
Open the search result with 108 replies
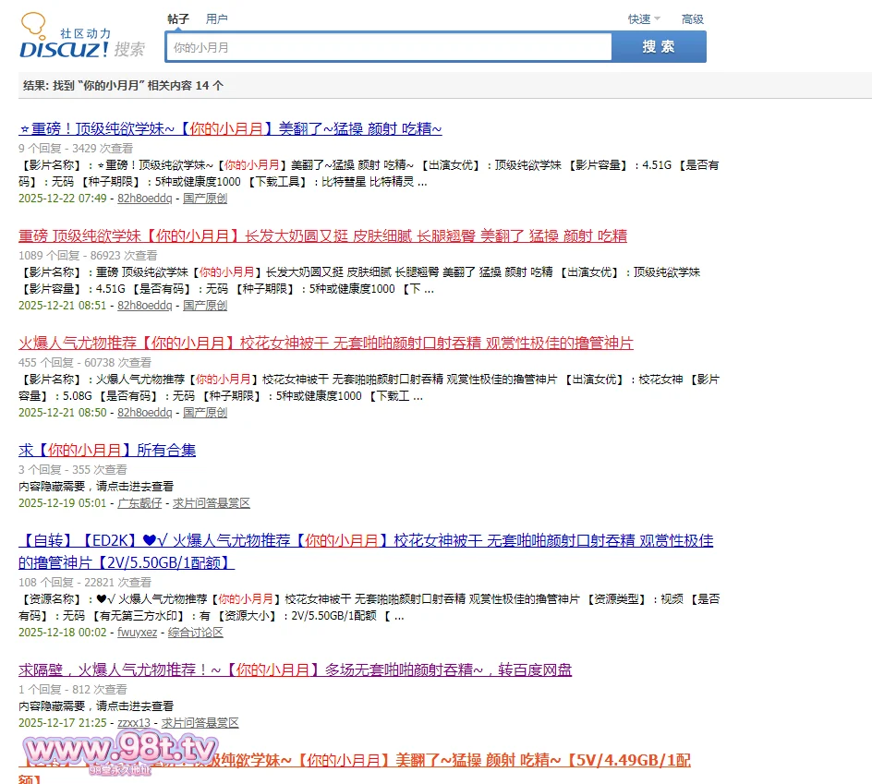(x=366, y=540)
